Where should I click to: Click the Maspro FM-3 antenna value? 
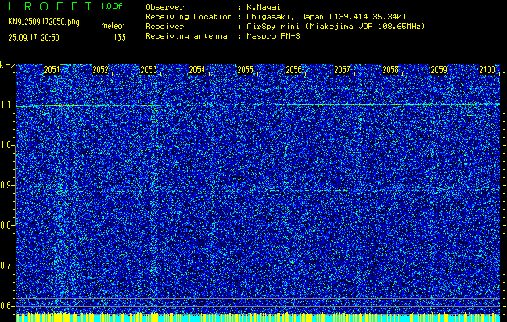click(x=273, y=36)
